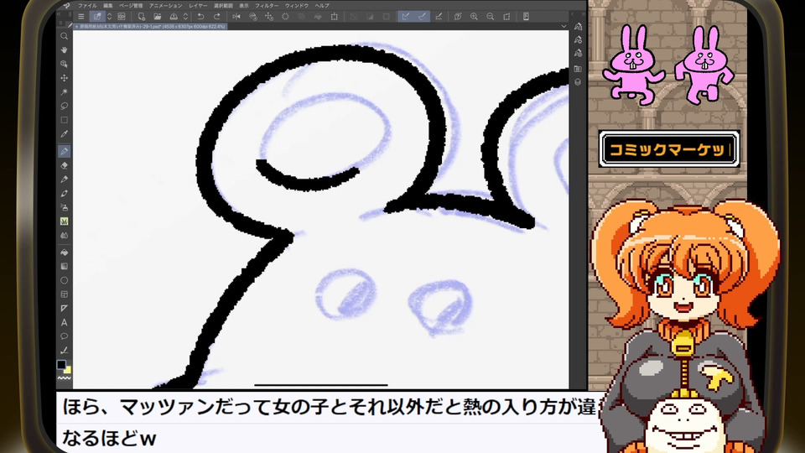
Task: Click the Save icon in command bar
Action: coord(174,17)
